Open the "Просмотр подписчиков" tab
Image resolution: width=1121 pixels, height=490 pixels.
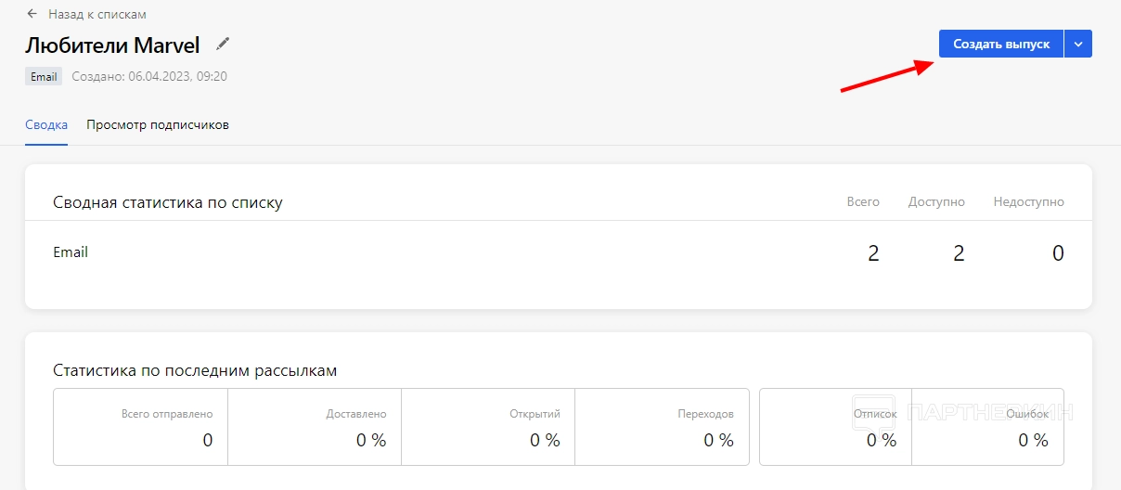(x=158, y=124)
